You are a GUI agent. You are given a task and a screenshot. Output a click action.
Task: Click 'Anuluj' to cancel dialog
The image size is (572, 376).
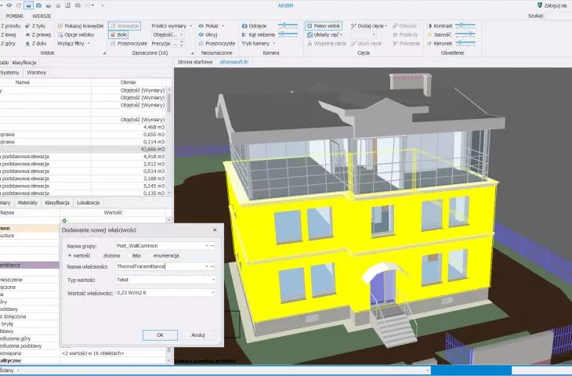click(198, 335)
